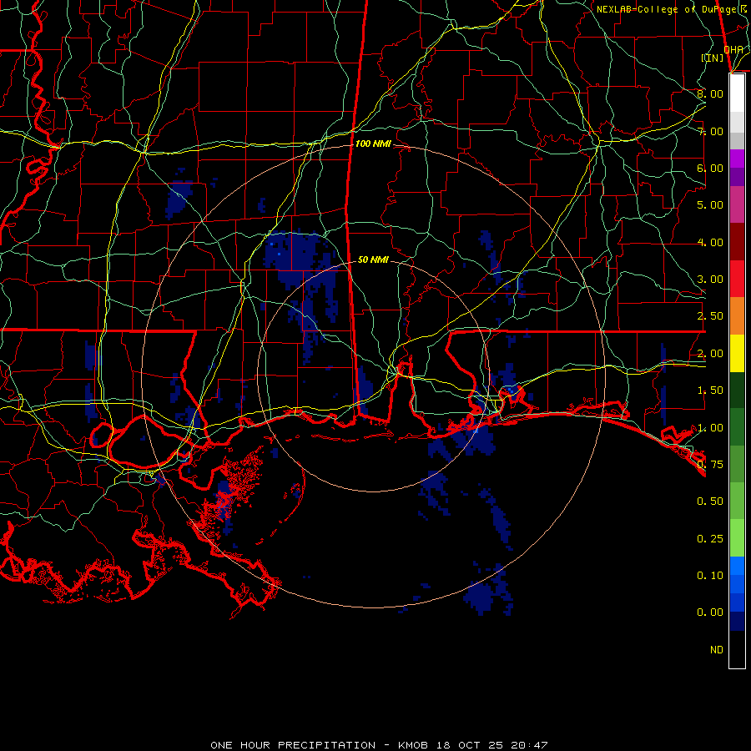This screenshot has width=751, height=751.
Task: Select the 0.10 legend value
Action: [x=710, y=576]
